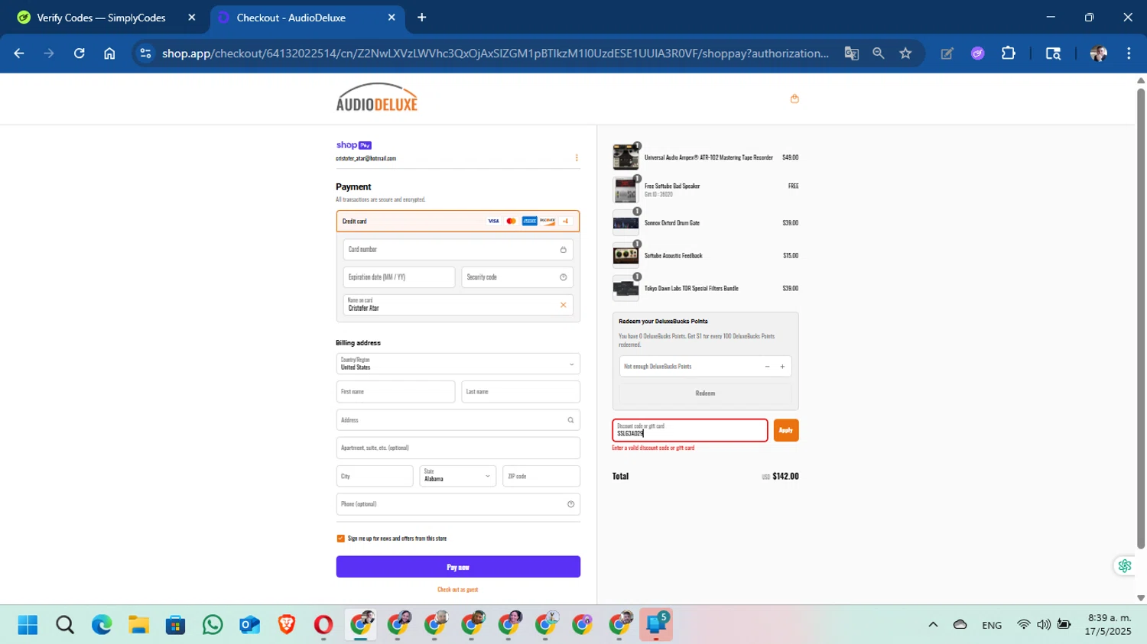Open the browser zoom magnifier icon
The height and width of the screenshot is (644, 1147).
click(x=879, y=53)
